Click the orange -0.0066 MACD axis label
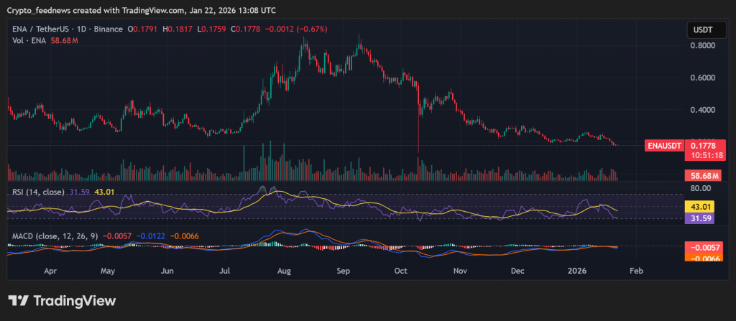The width and height of the screenshot is (736, 321). click(x=704, y=259)
